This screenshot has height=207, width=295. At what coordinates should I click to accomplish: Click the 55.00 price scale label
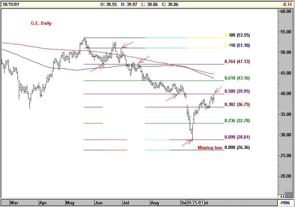286,32
